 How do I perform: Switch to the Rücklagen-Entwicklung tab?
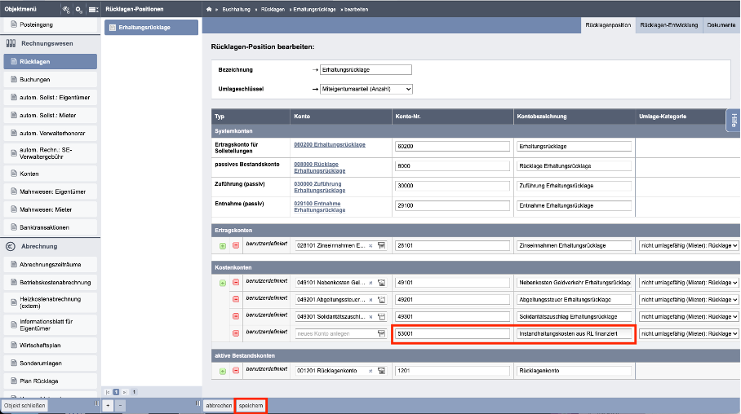tap(668, 25)
